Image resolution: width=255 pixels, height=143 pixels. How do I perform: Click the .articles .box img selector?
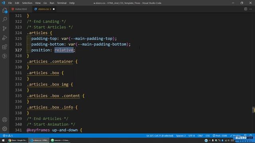[x=48, y=85]
